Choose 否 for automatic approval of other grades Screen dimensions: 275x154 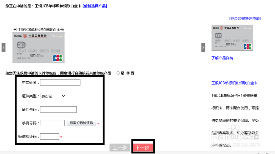128,73
